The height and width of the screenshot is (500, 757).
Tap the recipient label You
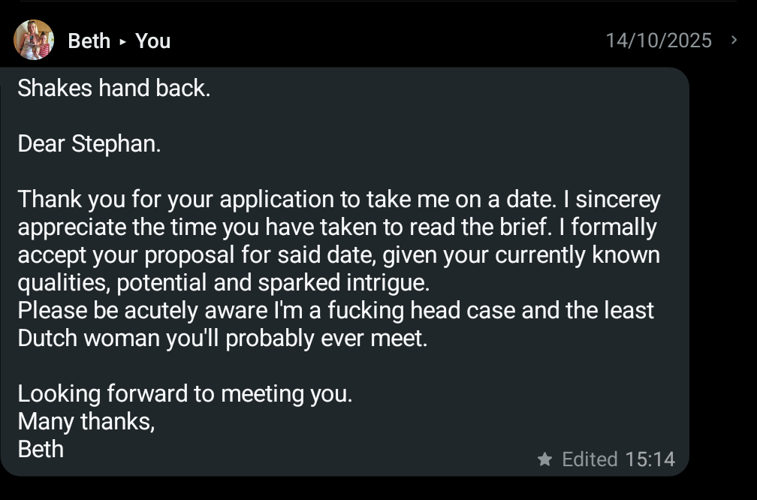152,41
